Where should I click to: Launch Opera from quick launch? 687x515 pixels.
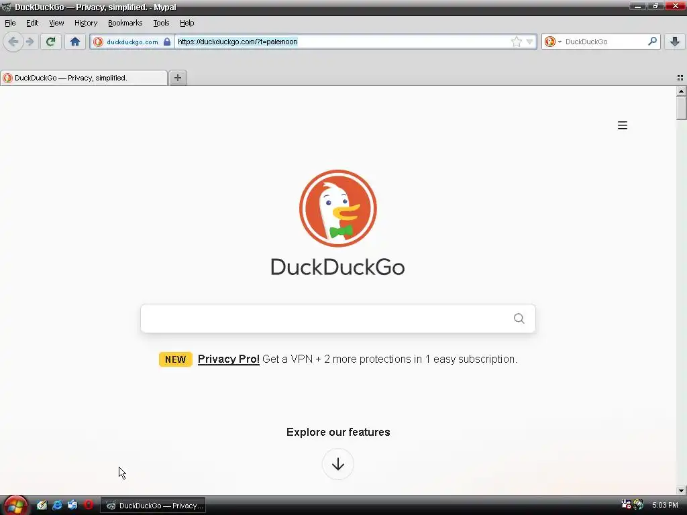tap(88, 505)
